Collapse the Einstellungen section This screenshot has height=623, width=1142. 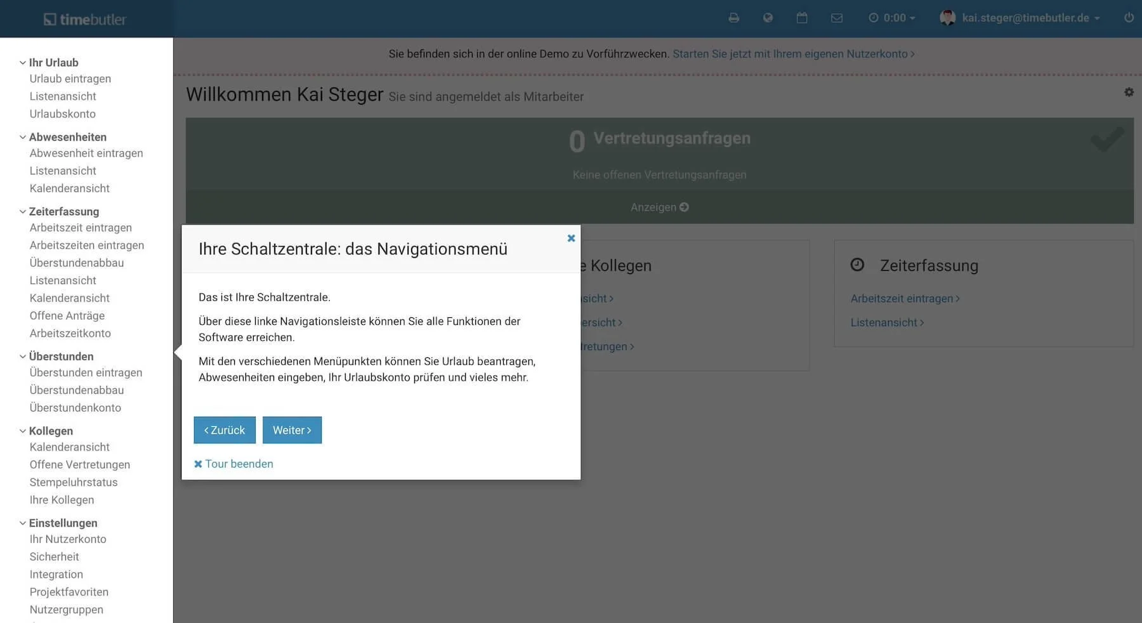[x=58, y=523]
